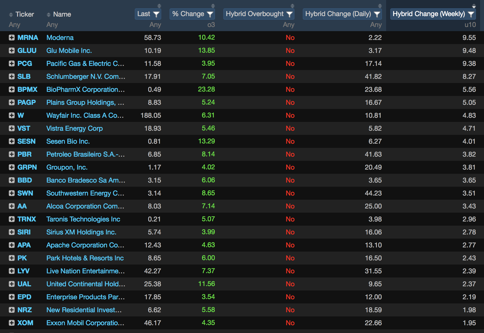Click the TRNX ticker link
This screenshot has width=484, height=333.
27,219
